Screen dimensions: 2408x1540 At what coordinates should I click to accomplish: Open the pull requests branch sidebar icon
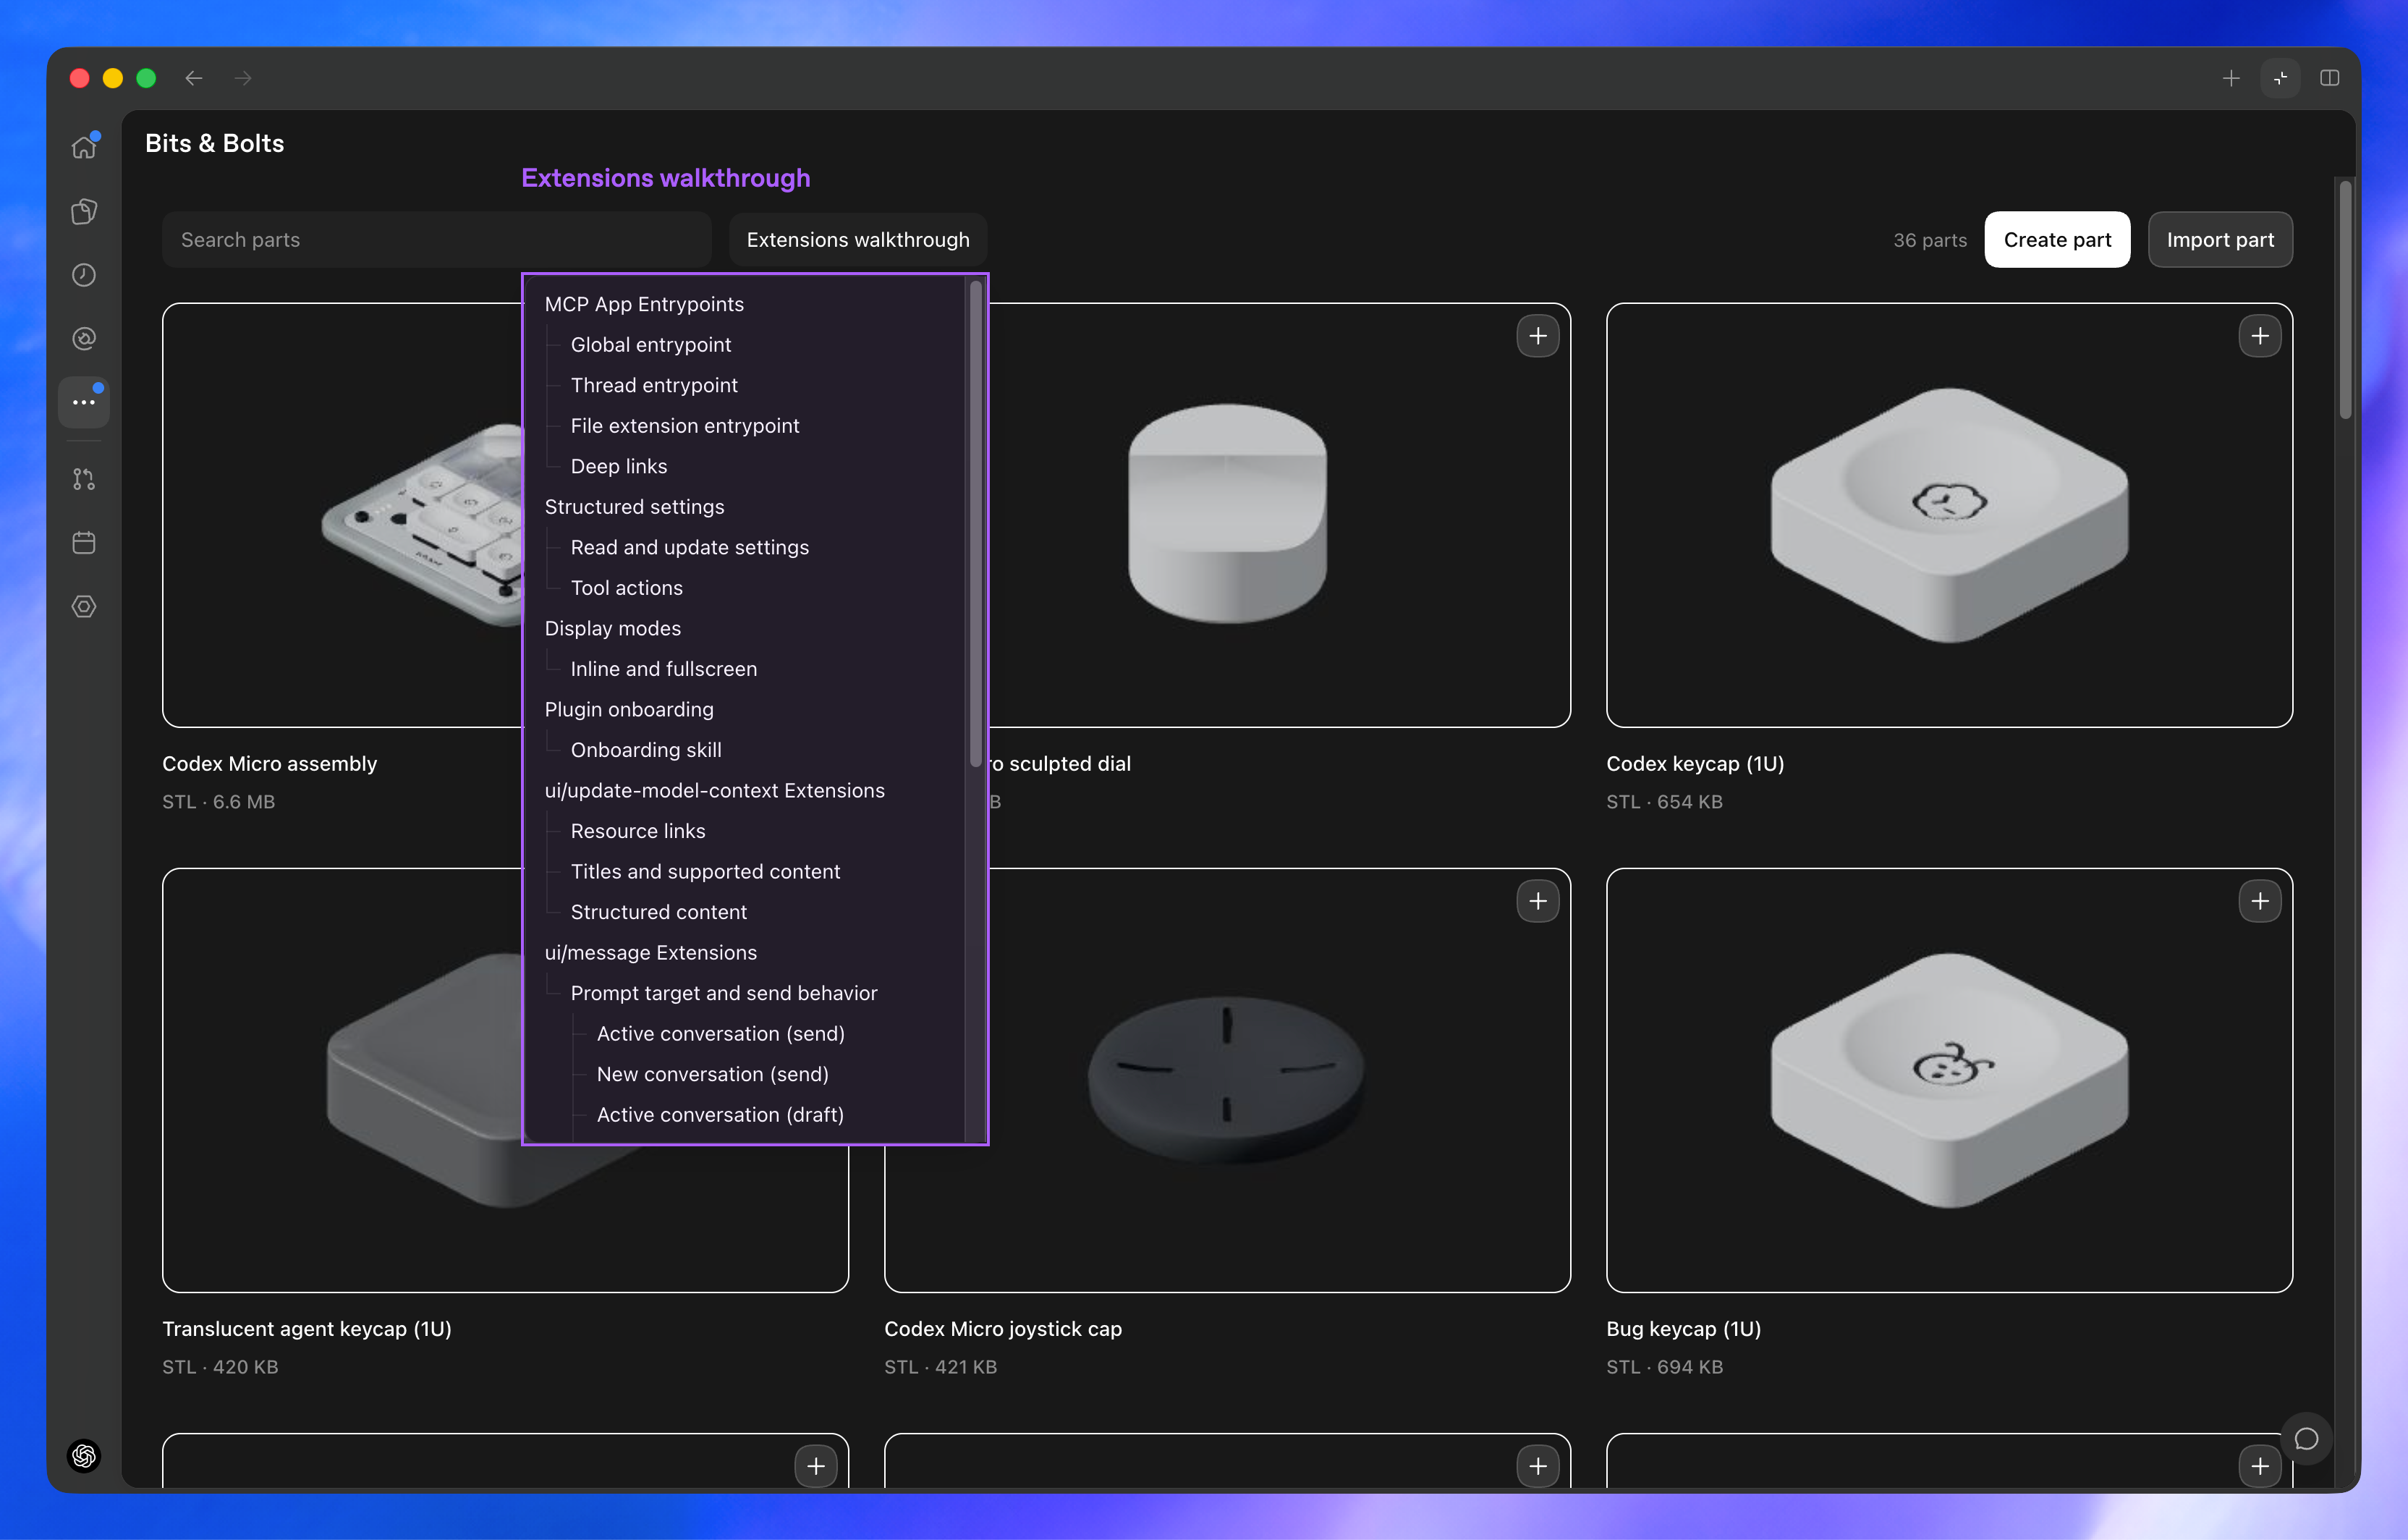tap(84, 479)
